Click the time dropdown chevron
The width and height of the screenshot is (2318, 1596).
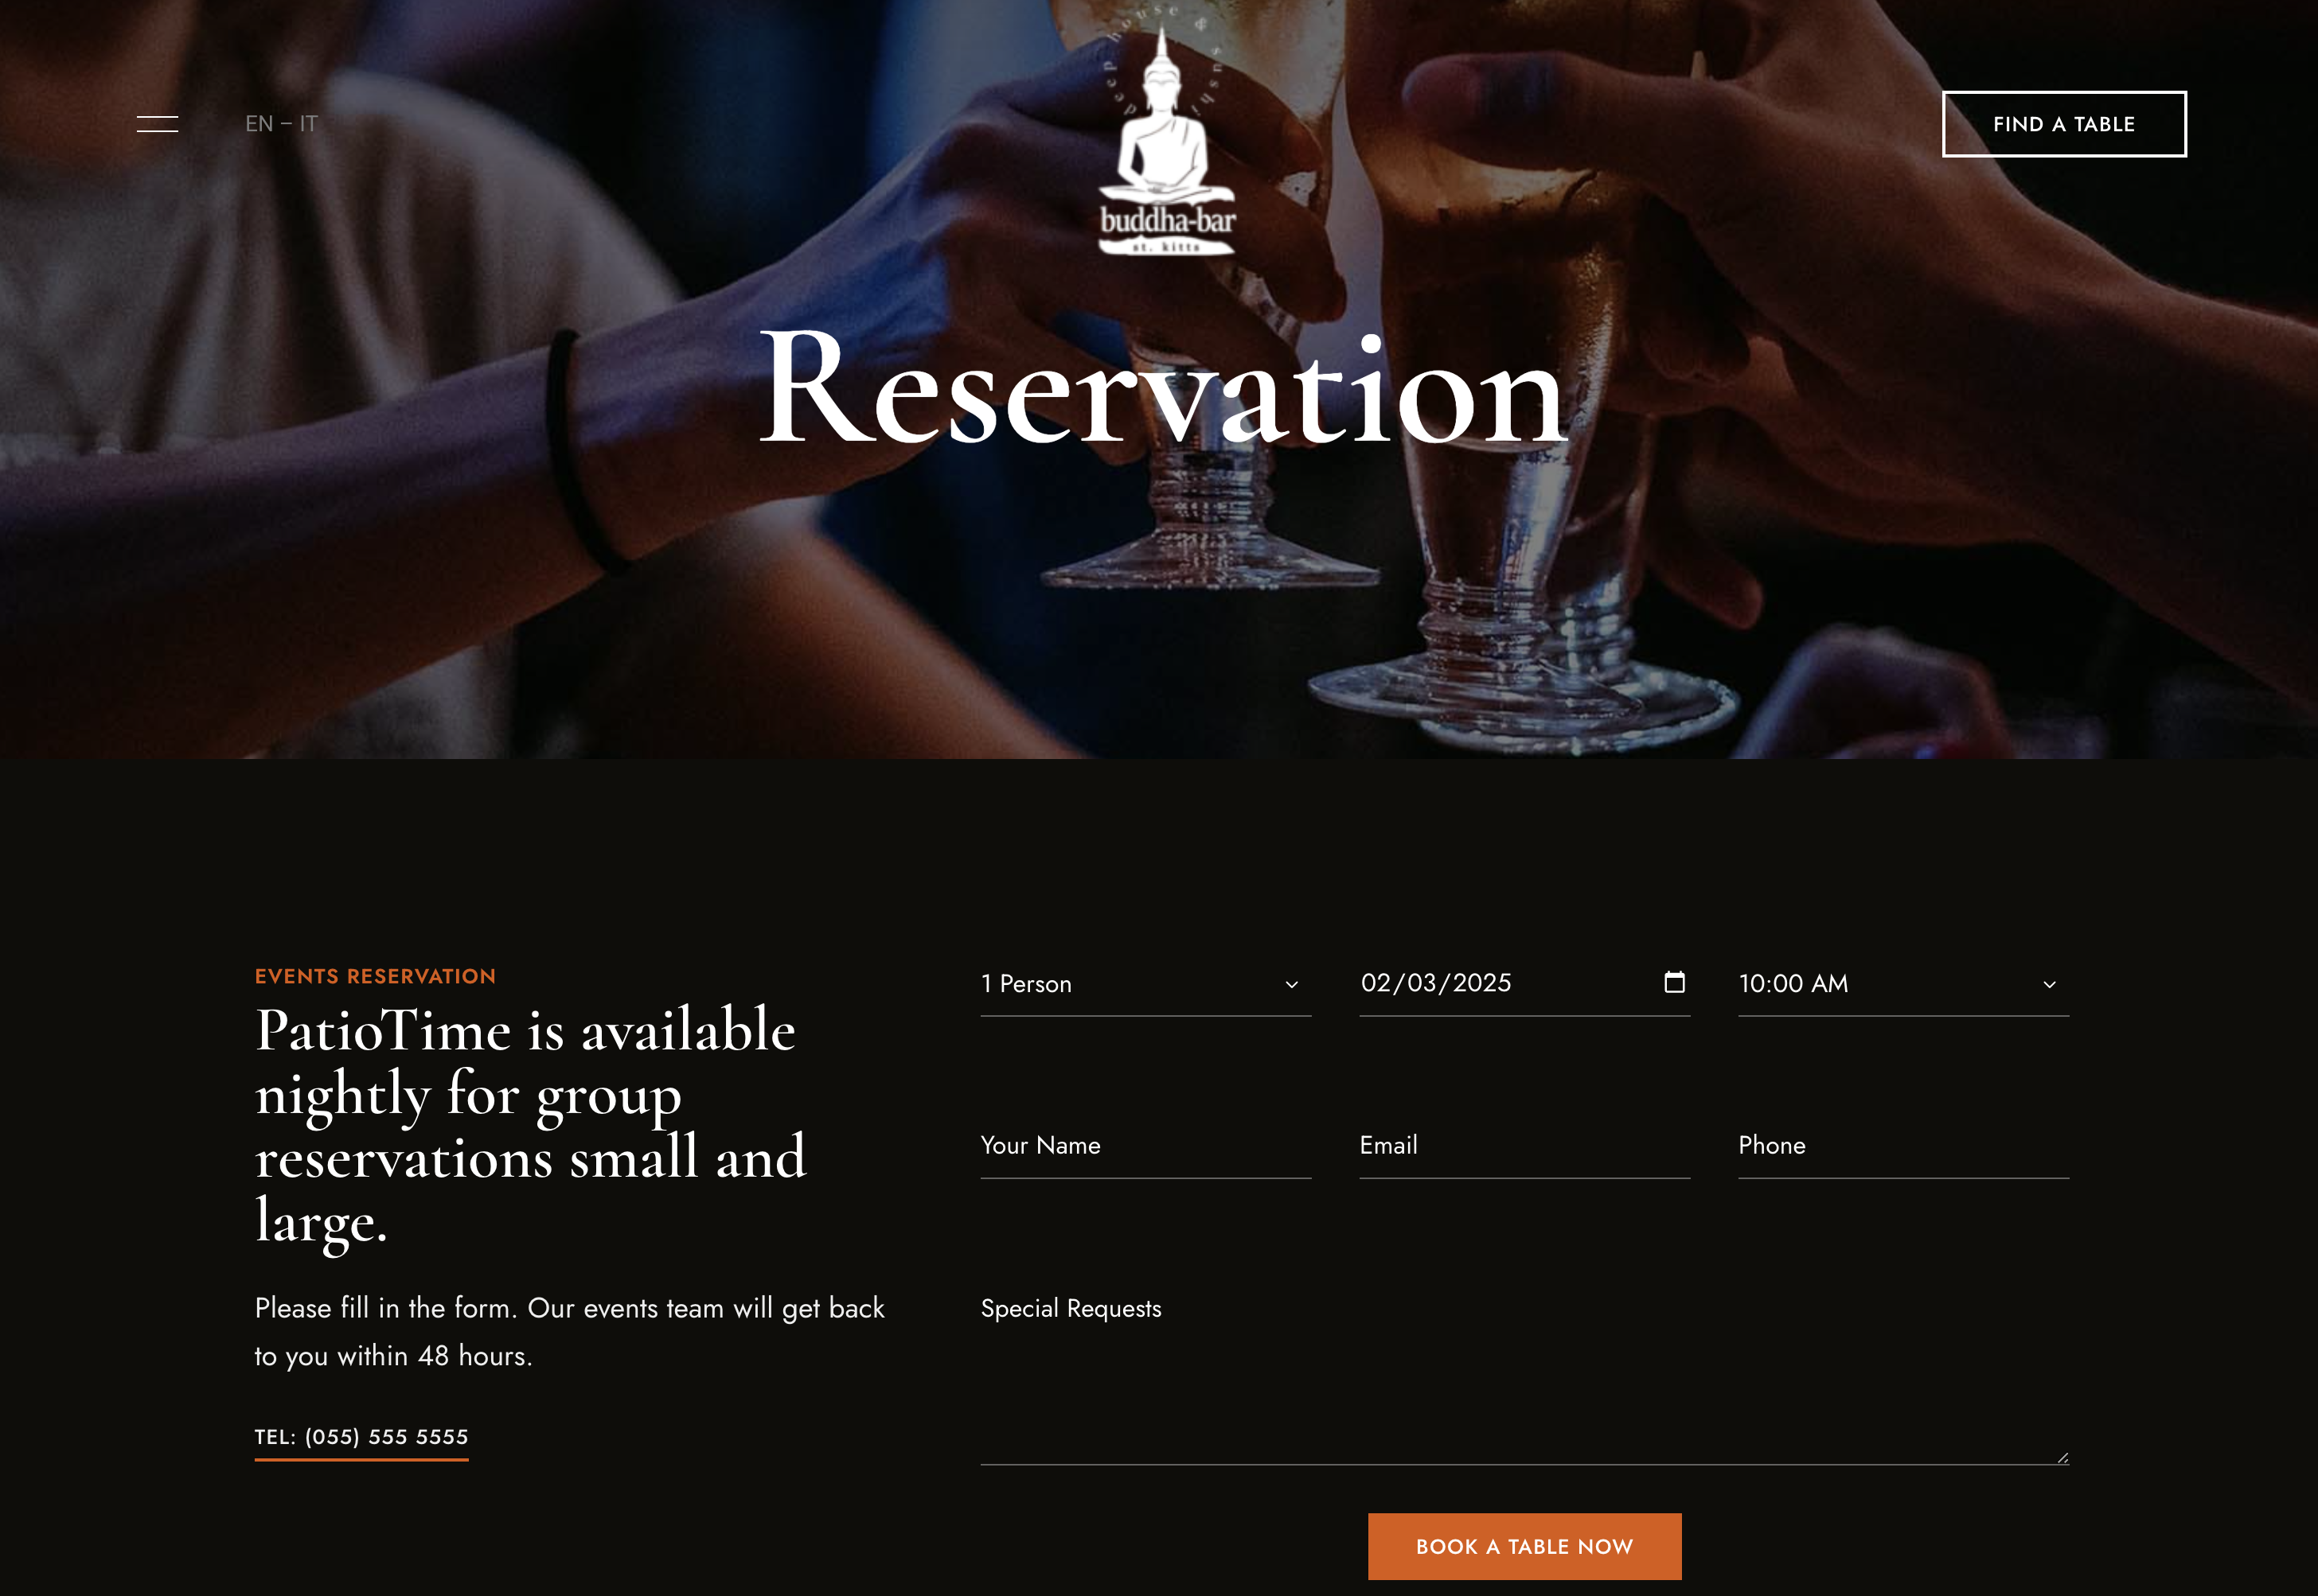pyautogui.click(x=2049, y=984)
